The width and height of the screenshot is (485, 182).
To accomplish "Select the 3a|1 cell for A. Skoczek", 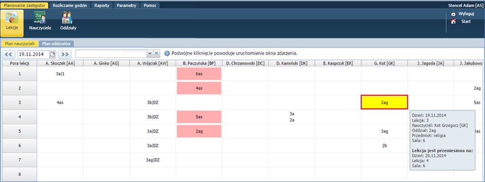I will click(x=60, y=74).
